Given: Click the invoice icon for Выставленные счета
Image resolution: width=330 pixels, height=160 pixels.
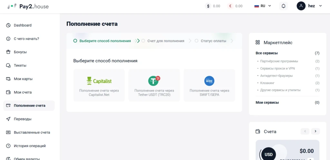Looking at the screenshot, I should 8,132.
